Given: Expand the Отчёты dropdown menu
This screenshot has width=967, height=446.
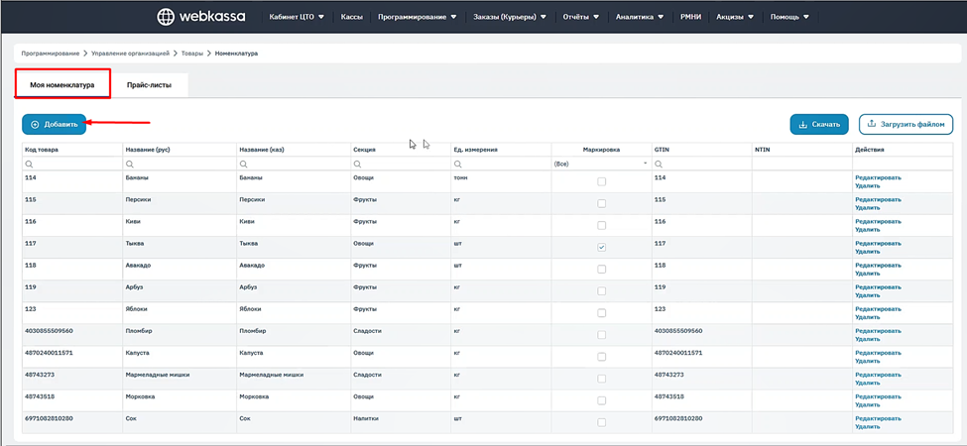Looking at the screenshot, I should click(580, 17).
